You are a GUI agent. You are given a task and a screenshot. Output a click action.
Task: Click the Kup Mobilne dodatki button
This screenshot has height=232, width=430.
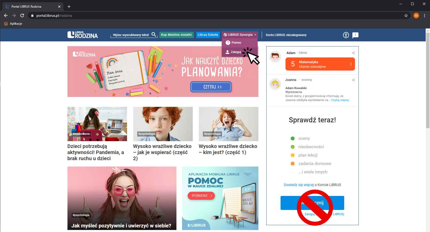pyautogui.click(x=176, y=35)
